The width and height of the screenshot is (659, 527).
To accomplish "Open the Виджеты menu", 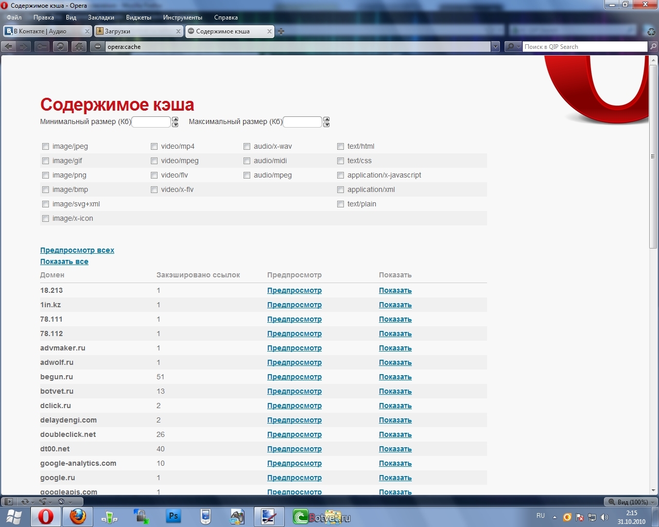I will point(138,17).
